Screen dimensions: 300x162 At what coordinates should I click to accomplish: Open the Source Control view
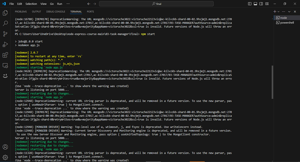(5, 34)
